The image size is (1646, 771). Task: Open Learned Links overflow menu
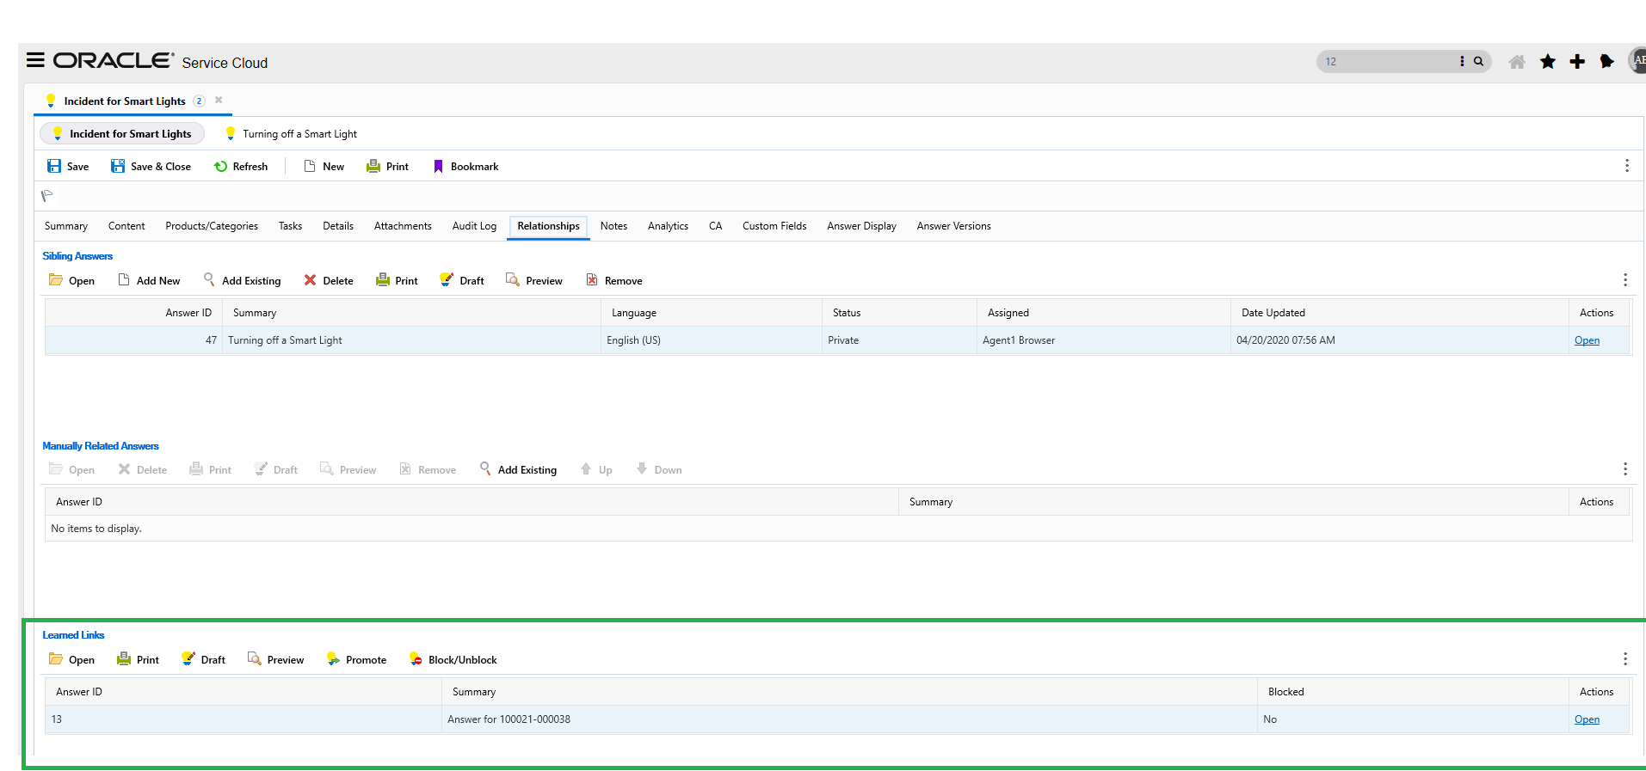tap(1624, 659)
